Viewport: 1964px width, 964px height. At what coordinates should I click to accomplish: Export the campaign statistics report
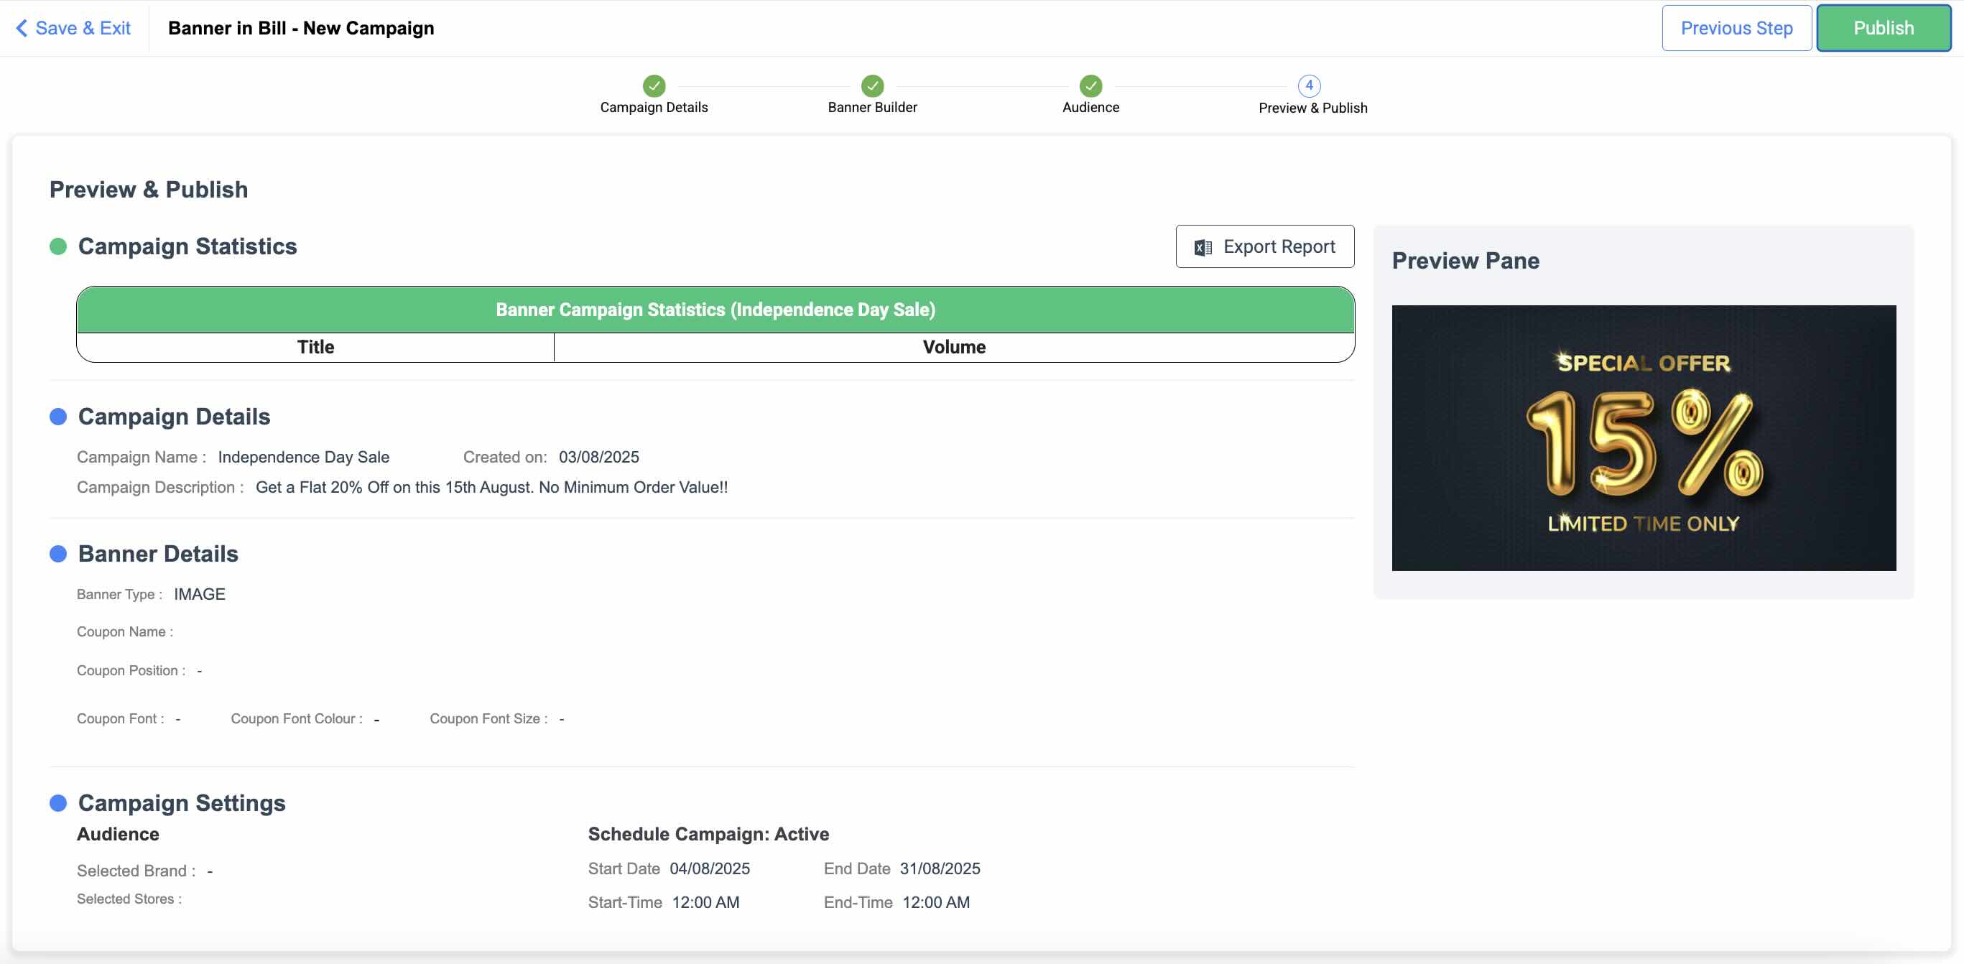[1264, 246]
